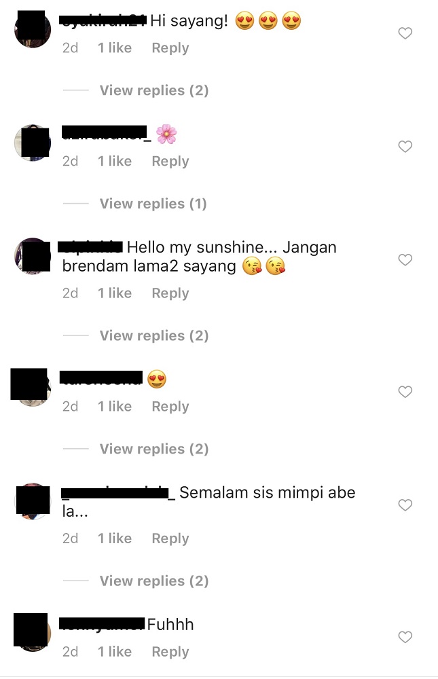Expand View replies (1) under flower comment
This screenshot has height=679, width=438.
coord(153,204)
